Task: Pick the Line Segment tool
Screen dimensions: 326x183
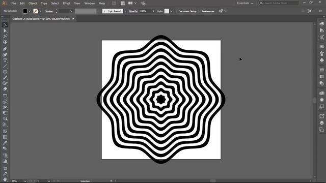Action: pyautogui.click(x=5, y=66)
